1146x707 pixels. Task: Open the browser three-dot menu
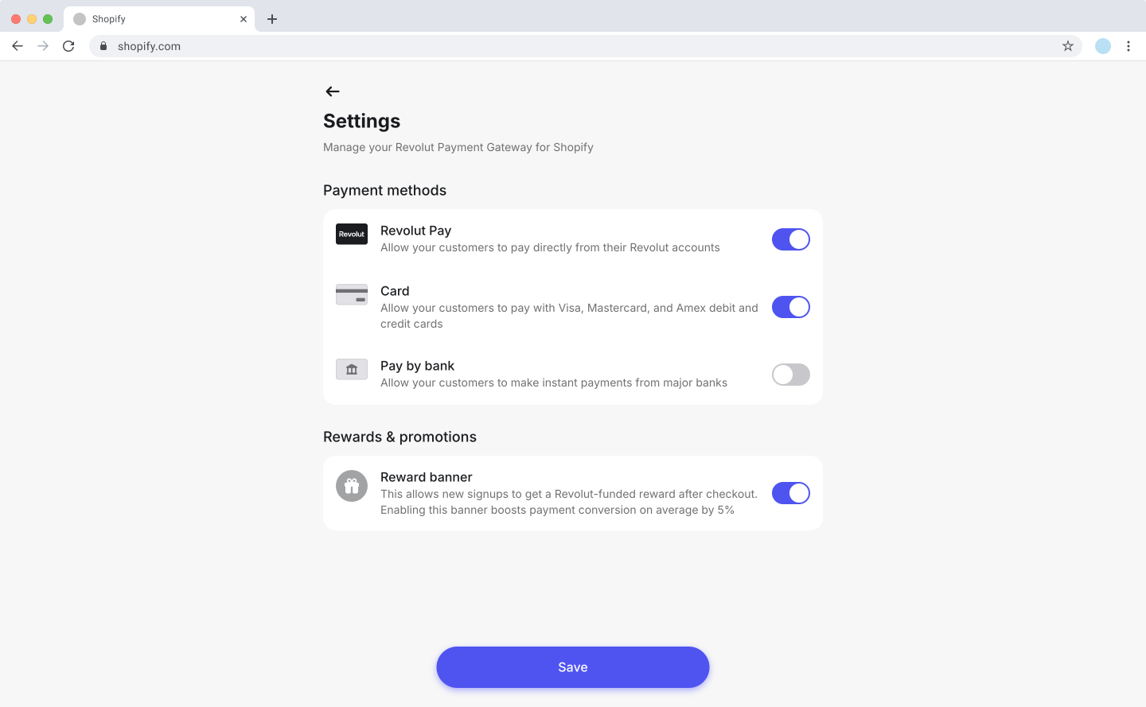click(x=1128, y=46)
